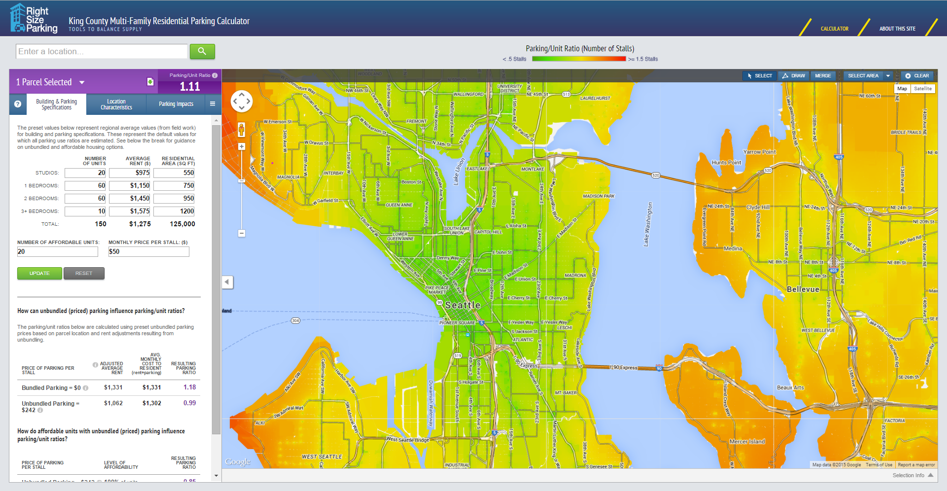Collapse side panel with left arrow
Image resolution: width=947 pixels, height=491 pixels.
[x=227, y=282]
